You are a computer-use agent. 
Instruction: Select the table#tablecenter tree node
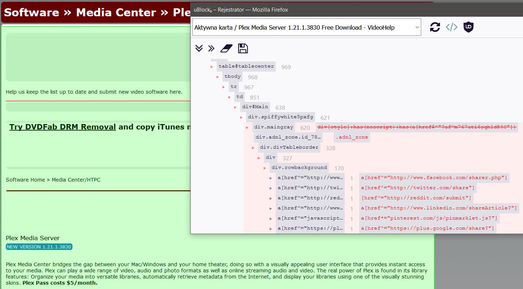246,67
